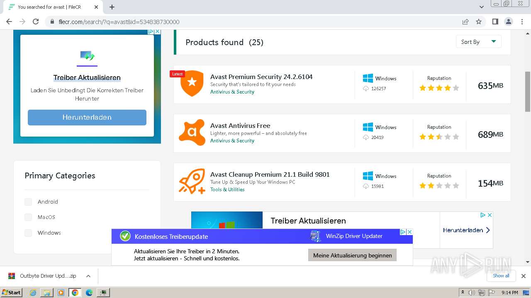Image resolution: width=531 pixels, height=298 pixels.
Task: Open File Explorer from the taskbar
Action: (47, 292)
